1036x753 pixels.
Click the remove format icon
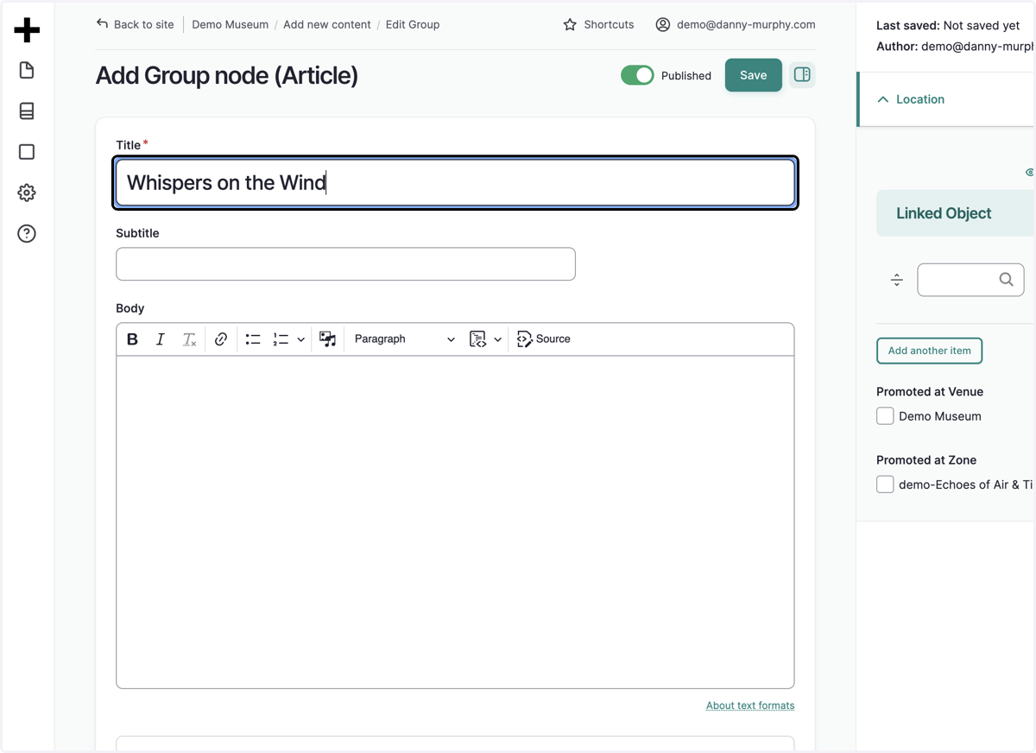point(189,339)
